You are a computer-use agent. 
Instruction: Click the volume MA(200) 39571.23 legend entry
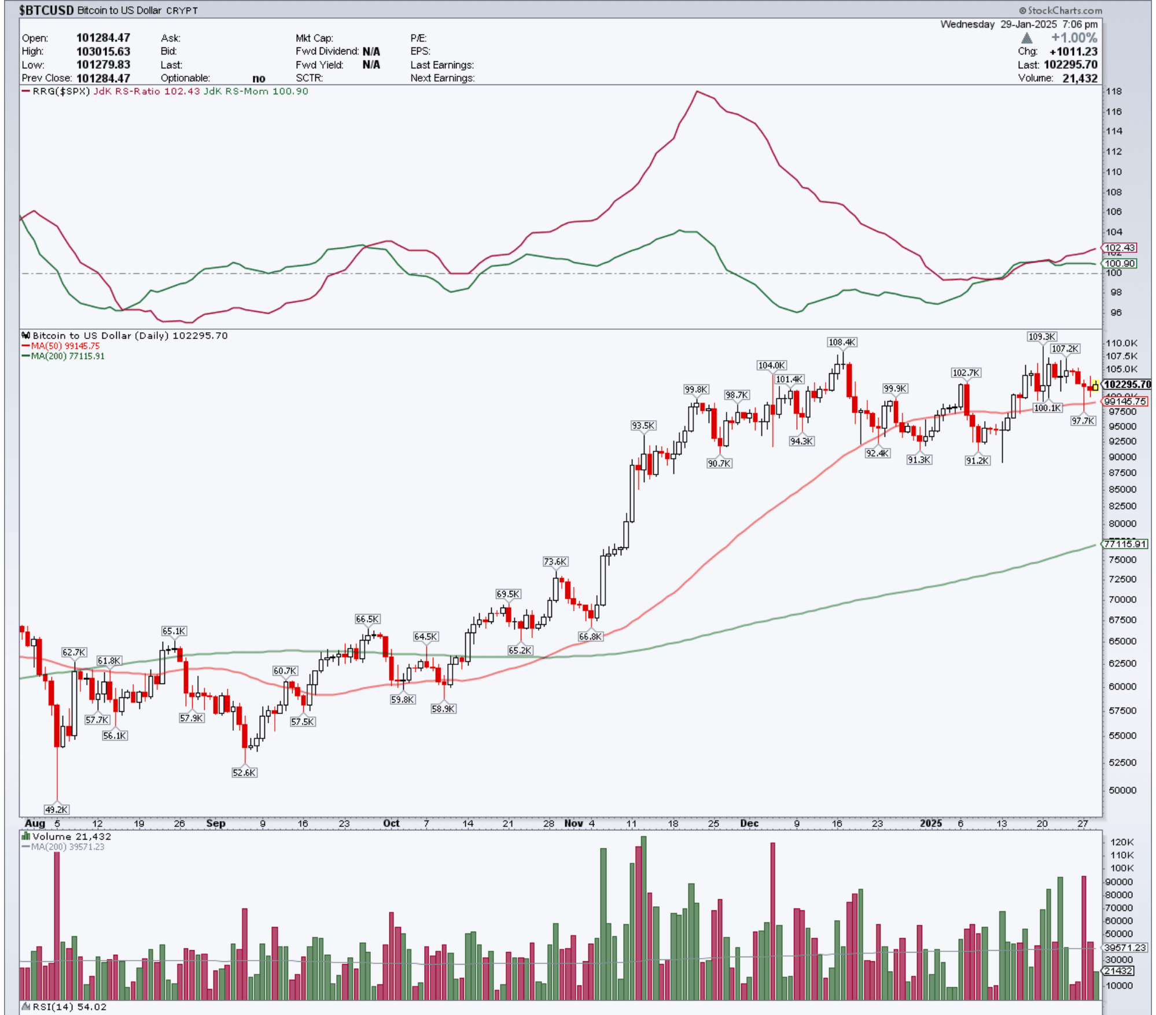pyautogui.click(x=63, y=847)
